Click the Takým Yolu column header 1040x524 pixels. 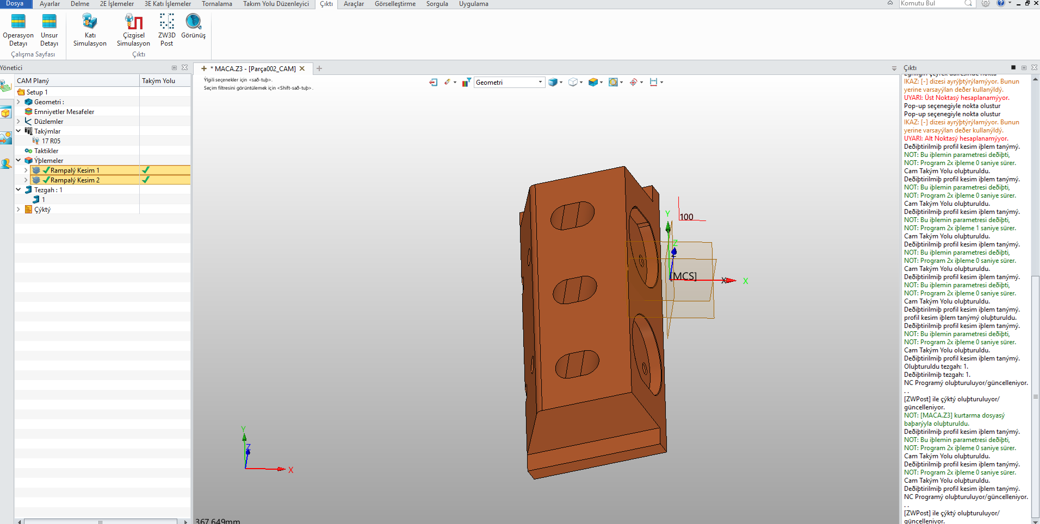[165, 80]
